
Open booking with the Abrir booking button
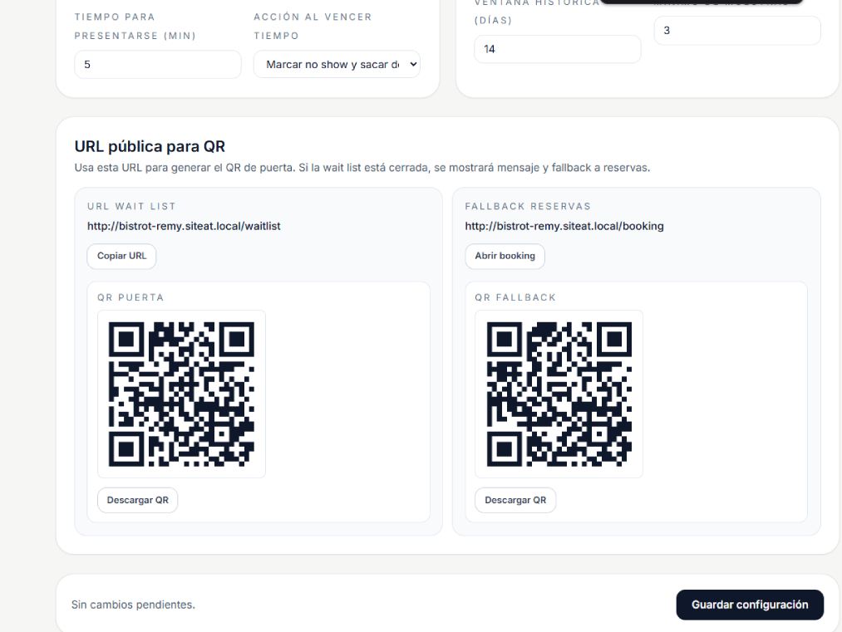click(505, 256)
